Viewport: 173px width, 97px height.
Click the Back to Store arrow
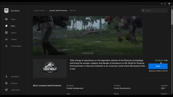[x=34, y=11]
